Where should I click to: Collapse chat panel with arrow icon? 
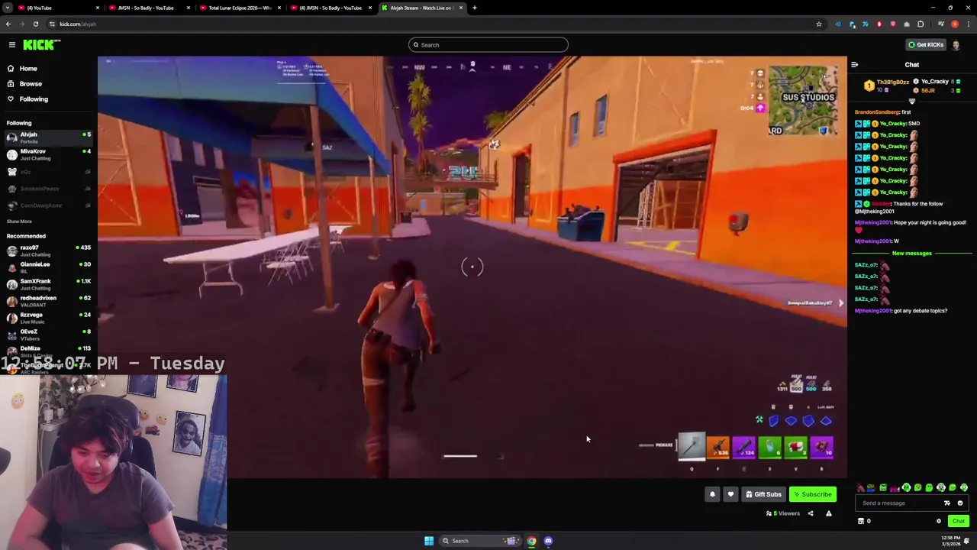854,65
